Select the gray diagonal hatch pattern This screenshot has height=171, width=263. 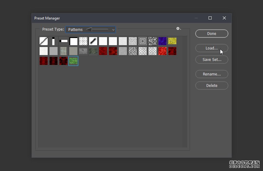click(x=133, y=51)
